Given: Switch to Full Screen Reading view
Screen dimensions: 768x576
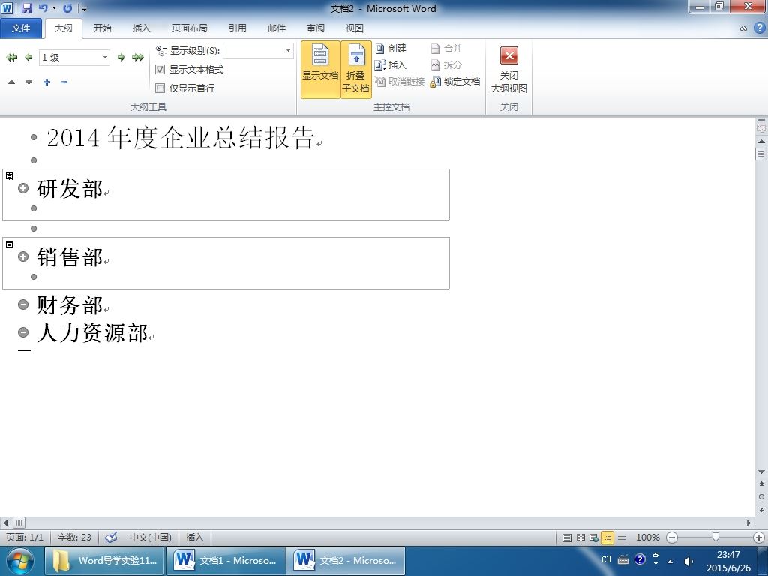Looking at the screenshot, I should click(580, 538).
